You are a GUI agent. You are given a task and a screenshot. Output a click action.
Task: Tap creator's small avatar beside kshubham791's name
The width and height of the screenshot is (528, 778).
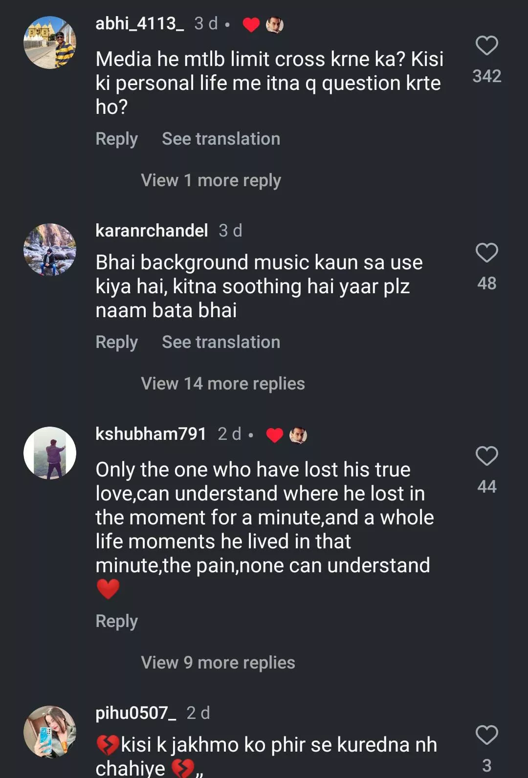[x=298, y=435]
